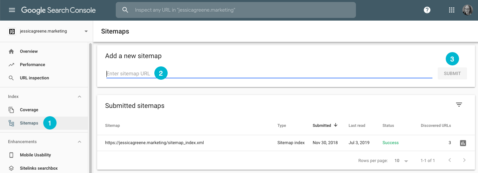The image size is (478, 173).
Task: Click the Sitemap index type cell
Action: 291,143
